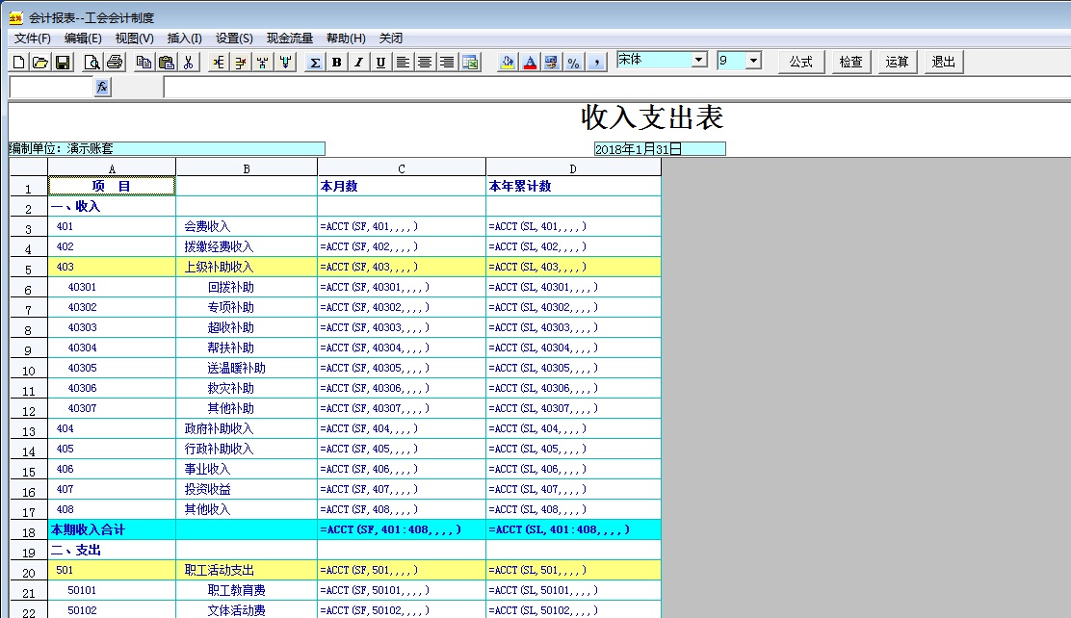Pick the fill color bucket icon
This screenshot has height=618, width=1071.
click(x=508, y=63)
